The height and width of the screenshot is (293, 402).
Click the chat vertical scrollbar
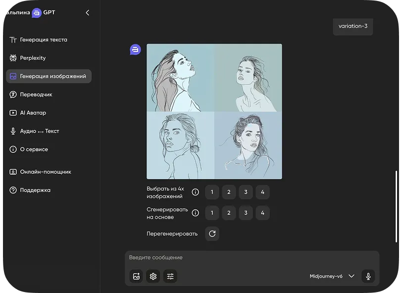(x=396, y=206)
